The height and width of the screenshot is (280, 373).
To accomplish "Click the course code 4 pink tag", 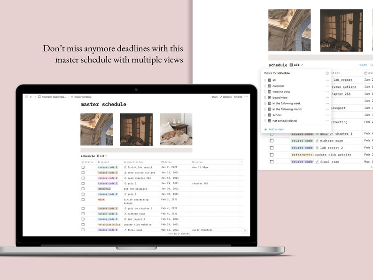I will (x=108, y=178).
